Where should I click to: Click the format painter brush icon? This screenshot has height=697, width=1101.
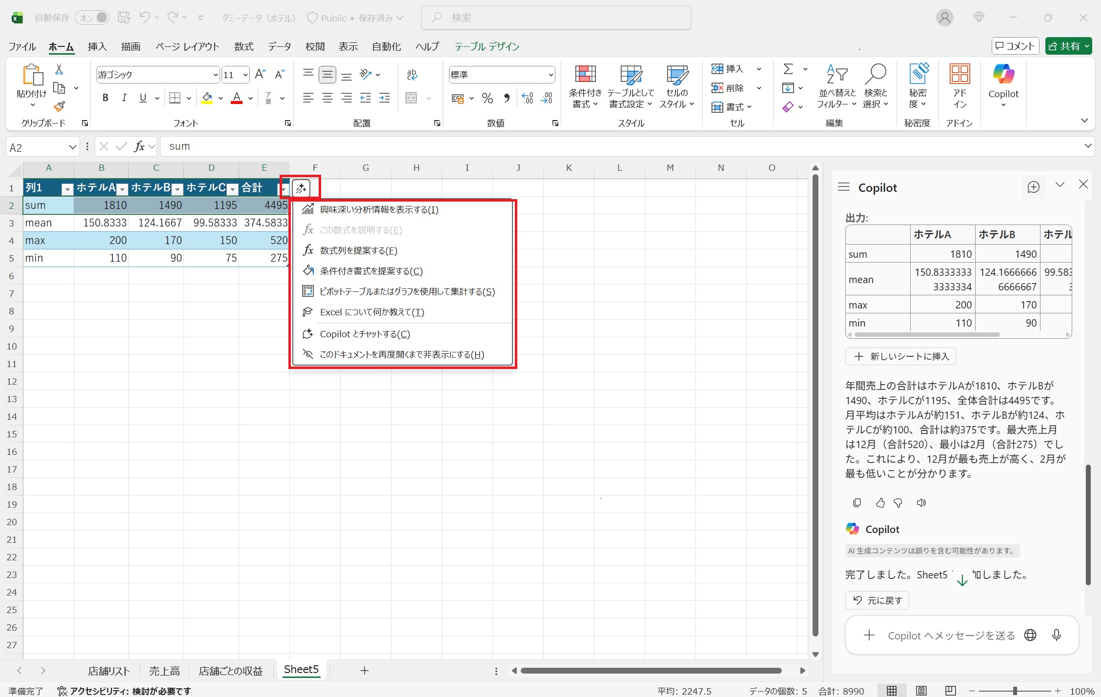[60, 106]
